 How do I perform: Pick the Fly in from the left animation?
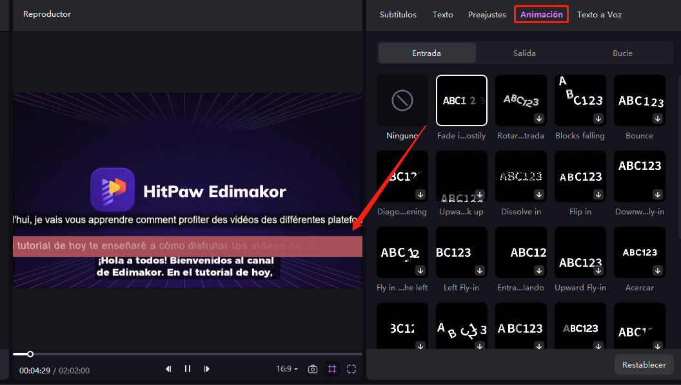[402, 252]
